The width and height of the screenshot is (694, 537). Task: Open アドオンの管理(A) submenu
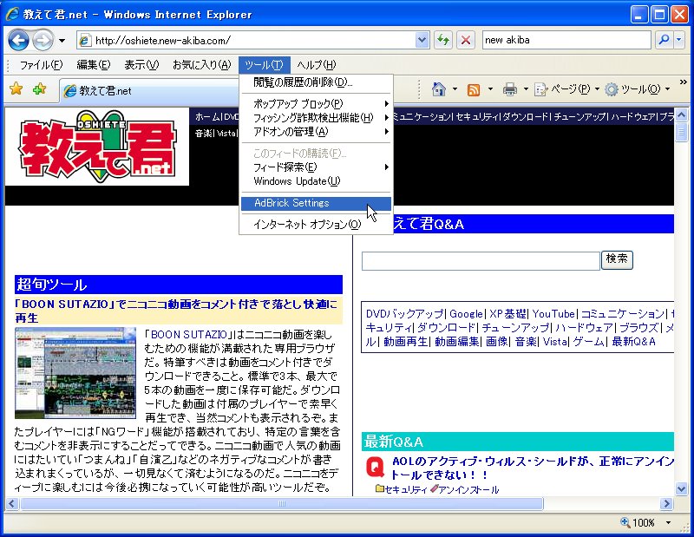(x=316, y=132)
